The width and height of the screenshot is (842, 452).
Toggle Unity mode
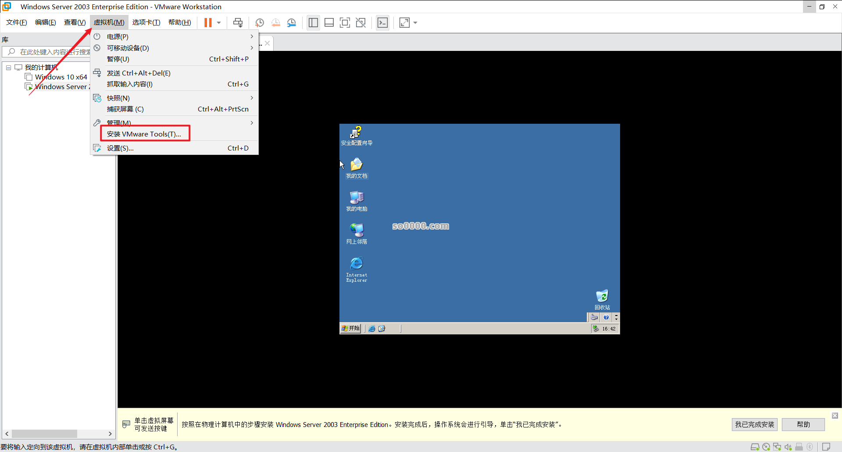point(360,22)
